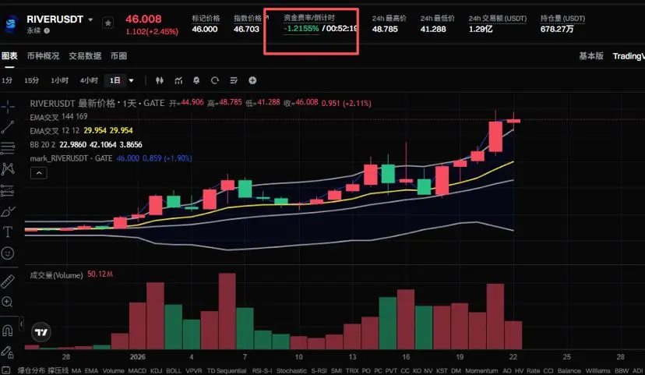Click the mark_RIVERUSDT · GATE legend
The height and width of the screenshot is (375, 645).
coord(71,158)
